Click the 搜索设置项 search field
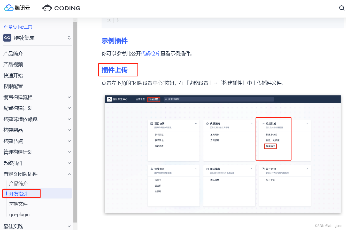The image size is (346, 230). click(x=219, y=99)
